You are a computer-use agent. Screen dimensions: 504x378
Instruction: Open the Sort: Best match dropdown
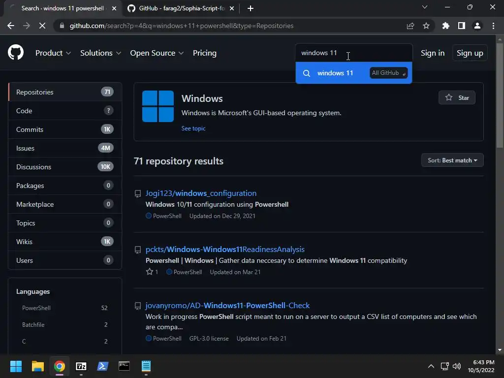pyautogui.click(x=452, y=160)
